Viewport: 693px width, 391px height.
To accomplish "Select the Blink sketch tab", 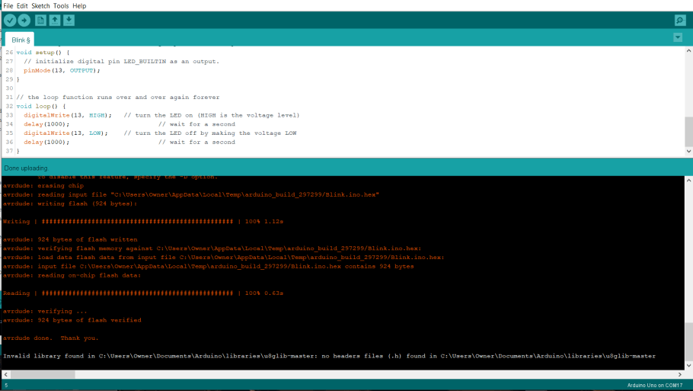I will (x=21, y=39).
